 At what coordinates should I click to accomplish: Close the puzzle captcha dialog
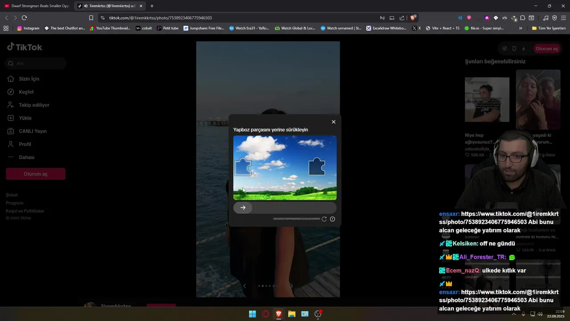point(334,122)
